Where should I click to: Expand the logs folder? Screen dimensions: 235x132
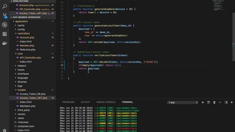coord(33,86)
